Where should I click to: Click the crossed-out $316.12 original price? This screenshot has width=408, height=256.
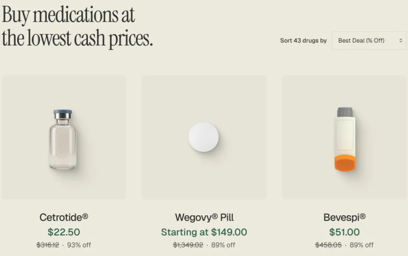48,245
